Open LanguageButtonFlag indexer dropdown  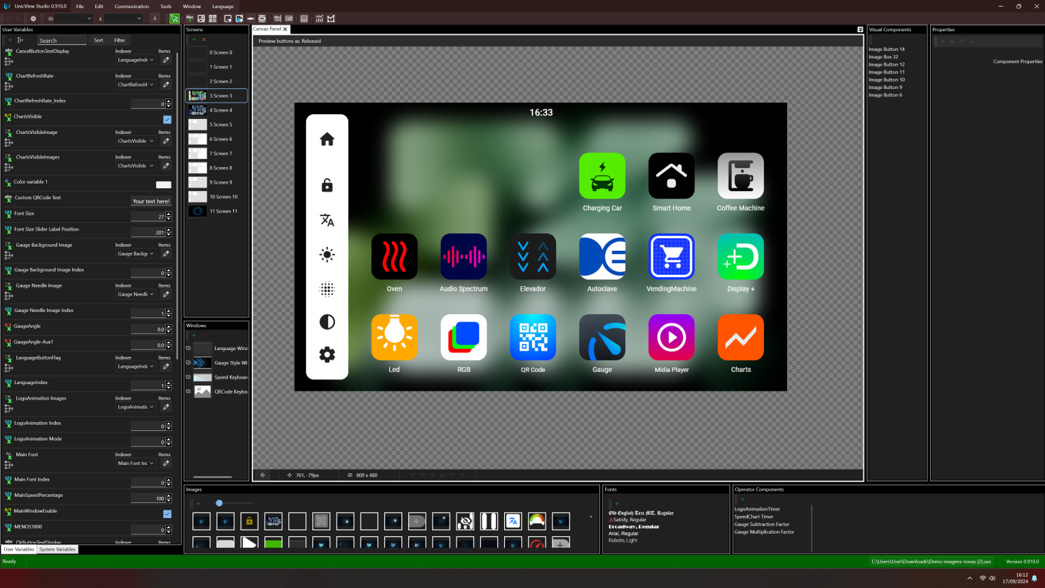(135, 366)
